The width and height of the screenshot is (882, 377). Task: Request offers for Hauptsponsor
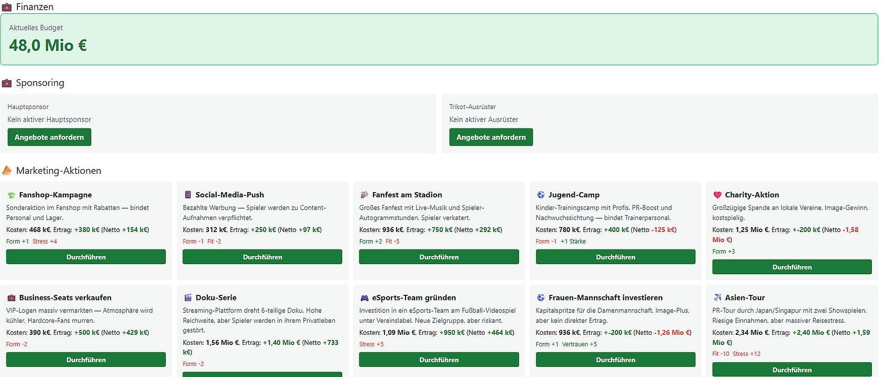[49, 137]
